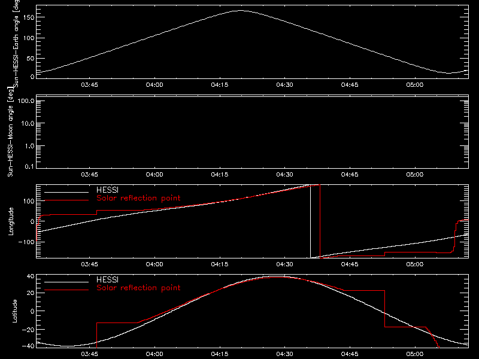Image resolution: width=479 pixels, height=359 pixels.
Task: Click the -20 tick label on Latitude plot
Action: coord(28,330)
